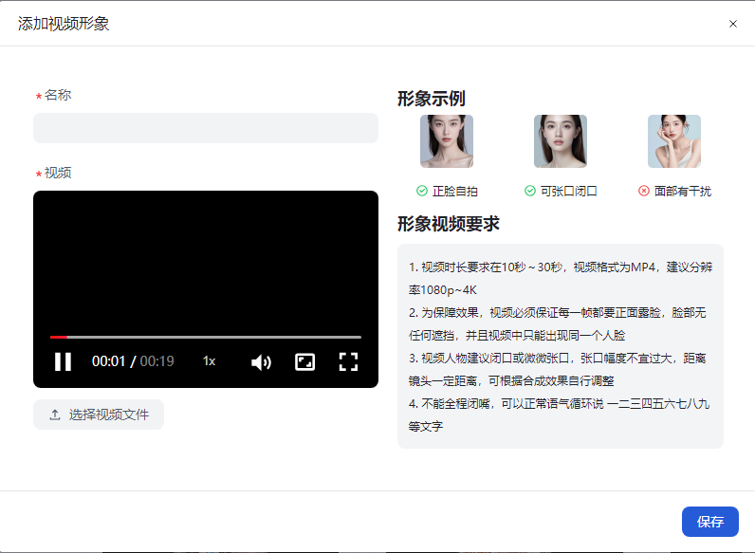Open the 1x playback speed selector
The image size is (755, 553).
tap(210, 361)
